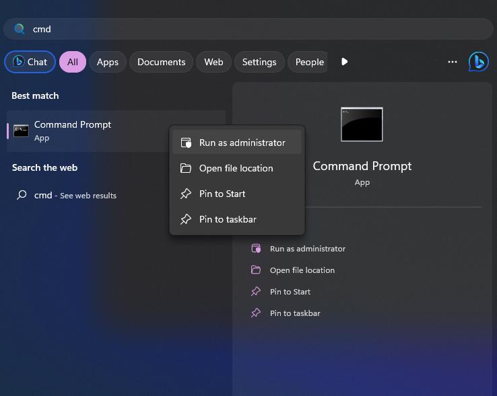Screen dimensions: 497x396
Task: Click the shield icon in context menu
Action: coord(186,143)
